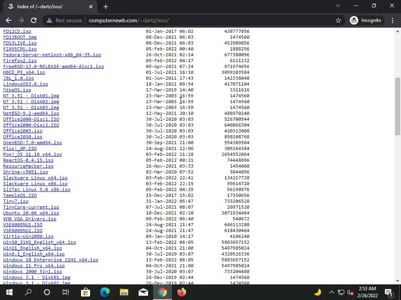Open ResourceHacker.iso link
The width and height of the screenshot is (401, 300).
(x=28, y=166)
